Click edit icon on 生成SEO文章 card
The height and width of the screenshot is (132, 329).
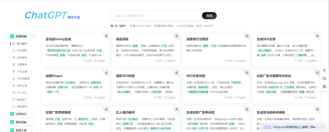coord(317,35)
